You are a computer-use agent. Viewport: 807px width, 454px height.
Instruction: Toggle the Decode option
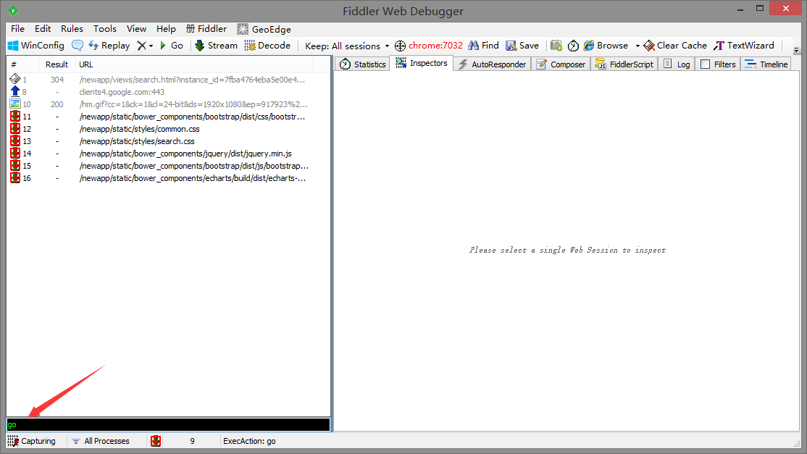tap(267, 46)
